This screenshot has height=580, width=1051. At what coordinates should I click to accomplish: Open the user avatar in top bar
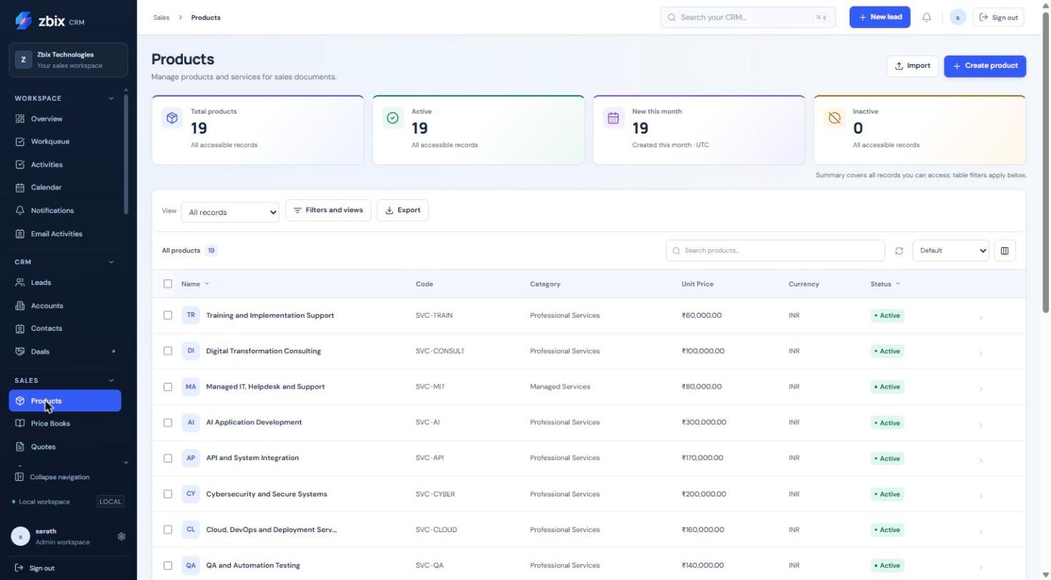[x=957, y=17]
